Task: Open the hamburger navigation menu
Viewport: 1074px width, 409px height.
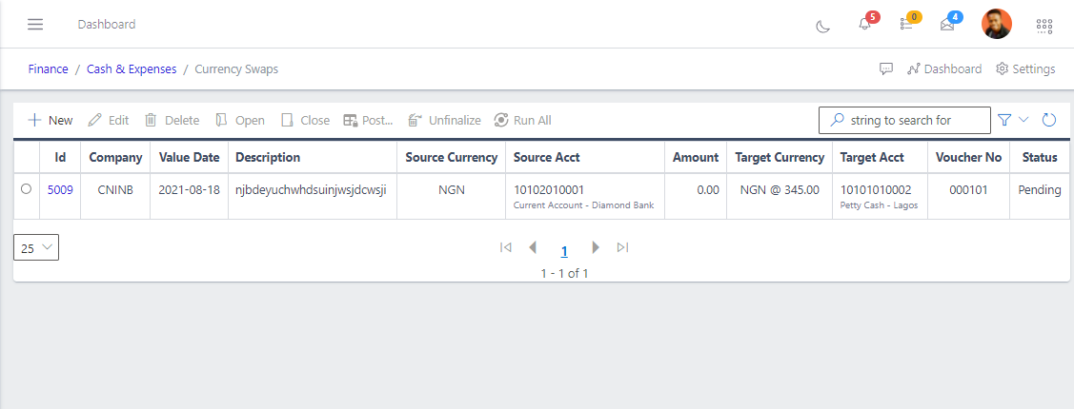Action: tap(35, 25)
